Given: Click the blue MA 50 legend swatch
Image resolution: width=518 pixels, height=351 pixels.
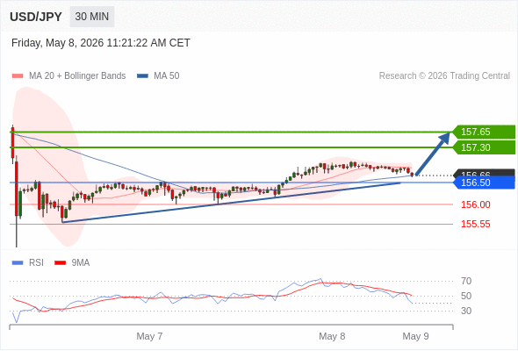Looking at the screenshot, I should 142,76.
